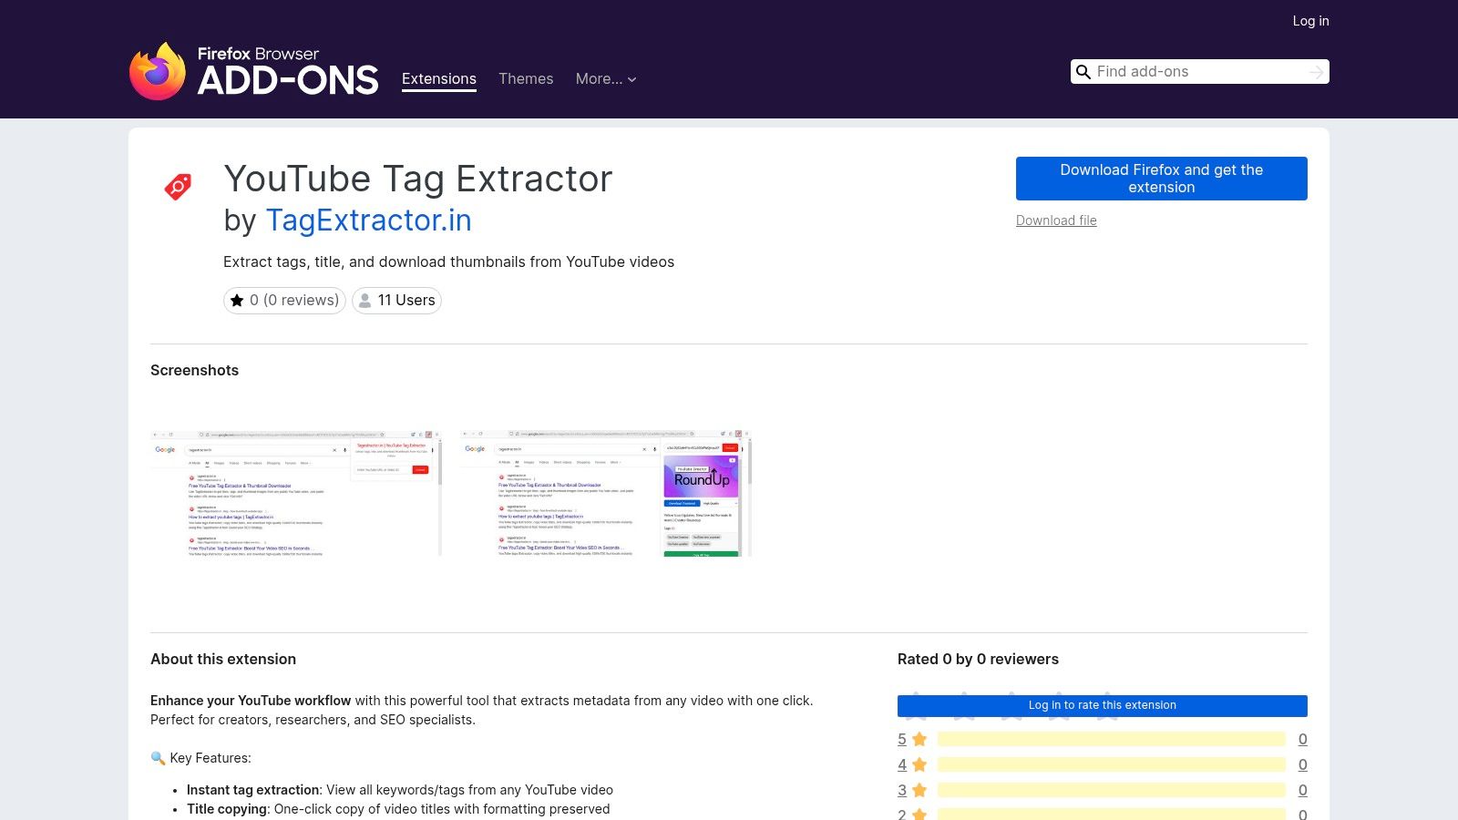Click Download Firefox and get the extension
Screen dimensions: 1458x820
coord(1161,178)
